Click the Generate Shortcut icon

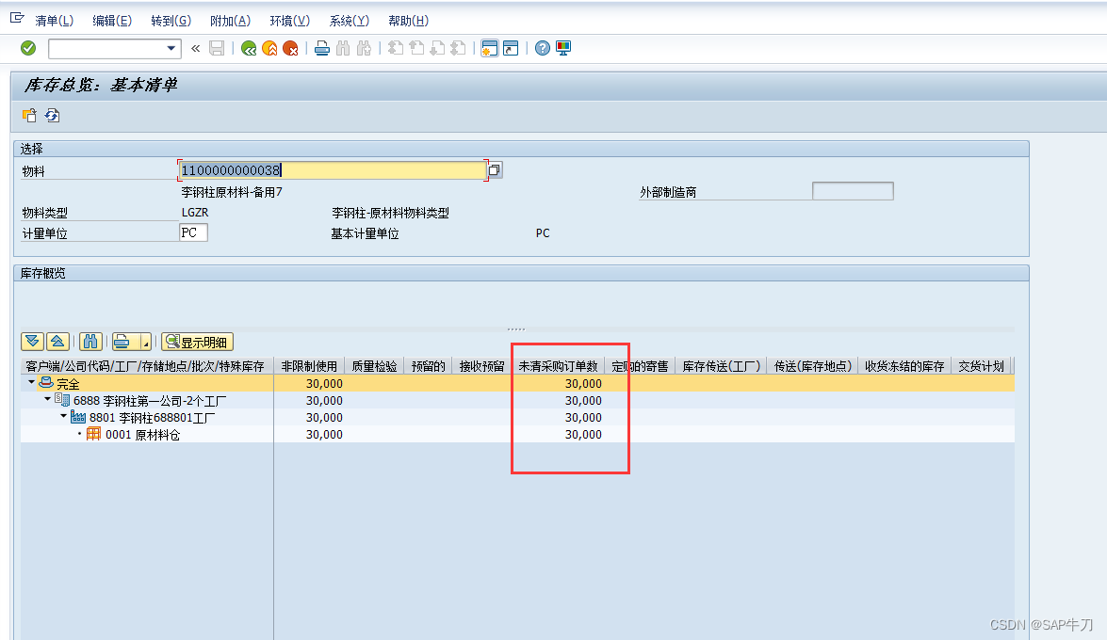[x=511, y=48]
